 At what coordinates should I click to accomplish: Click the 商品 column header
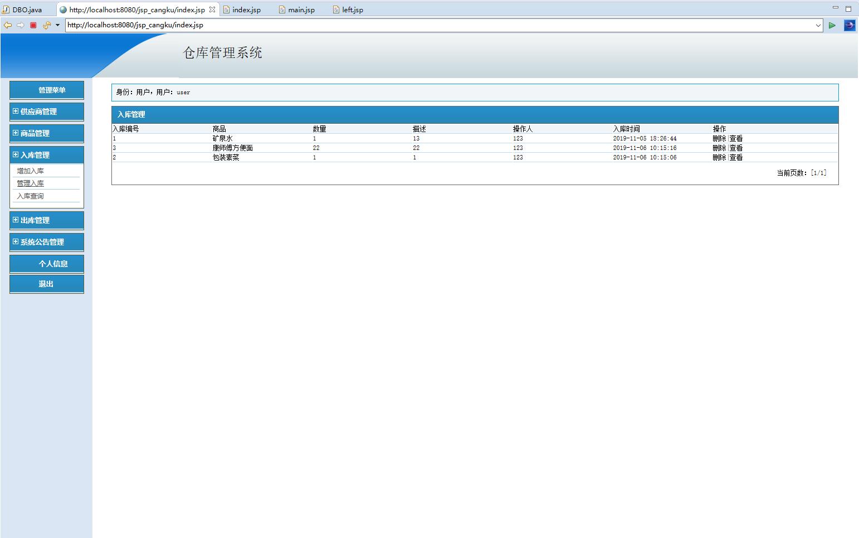pyautogui.click(x=219, y=129)
